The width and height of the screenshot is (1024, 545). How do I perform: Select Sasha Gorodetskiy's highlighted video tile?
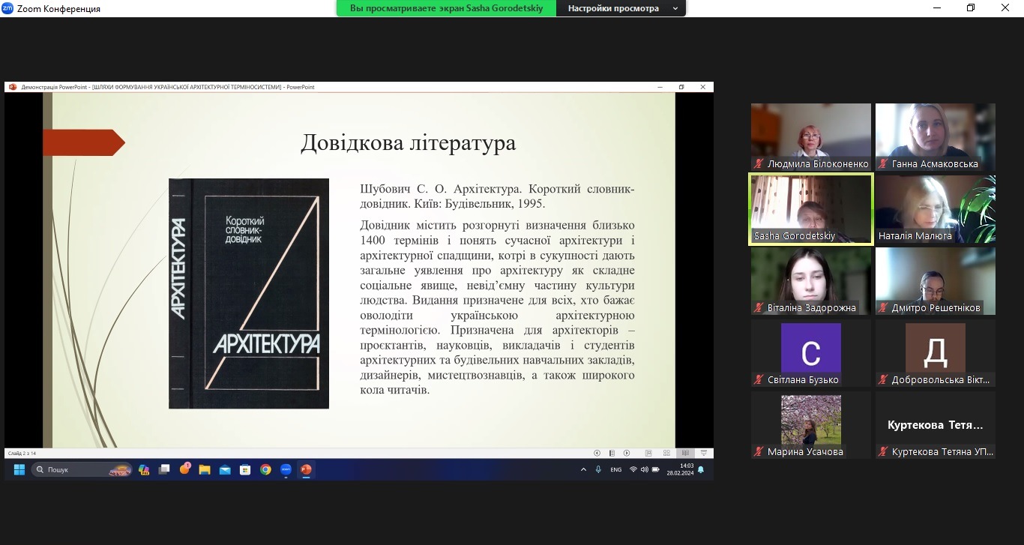(811, 209)
